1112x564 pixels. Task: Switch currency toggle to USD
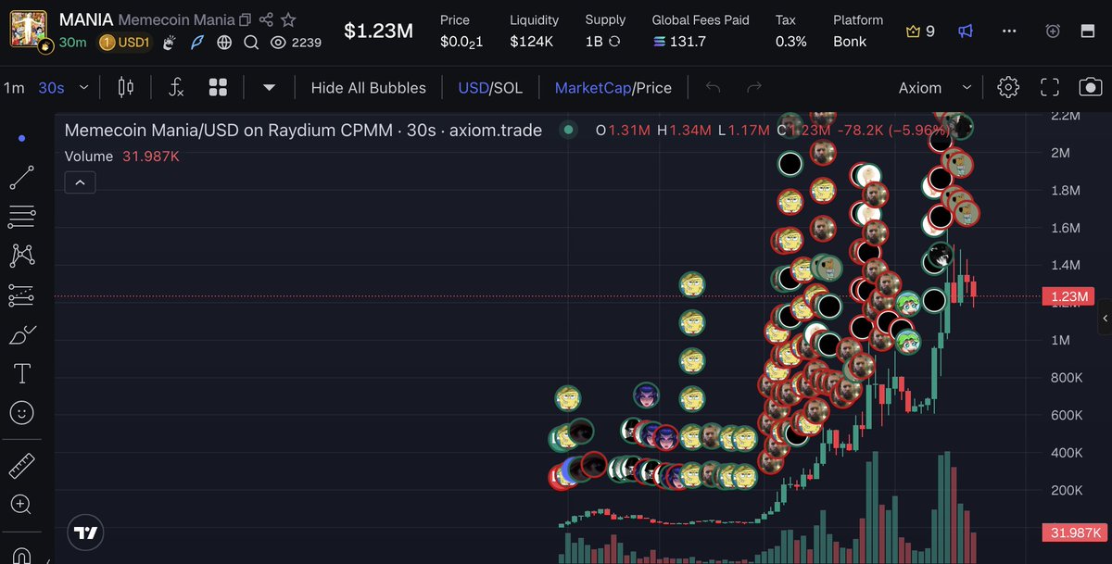(x=473, y=88)
